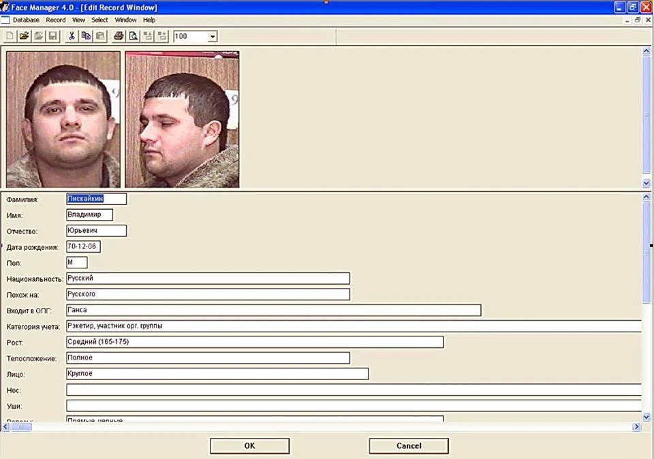The image size is (654, 459).
Task: Click the Save floppy disk icon
Action: click(x=53, y=36)
